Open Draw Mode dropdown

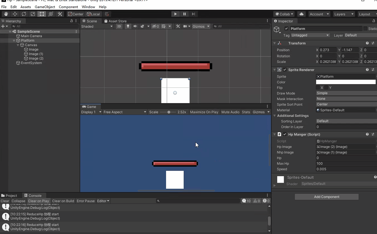click(346, 93)
